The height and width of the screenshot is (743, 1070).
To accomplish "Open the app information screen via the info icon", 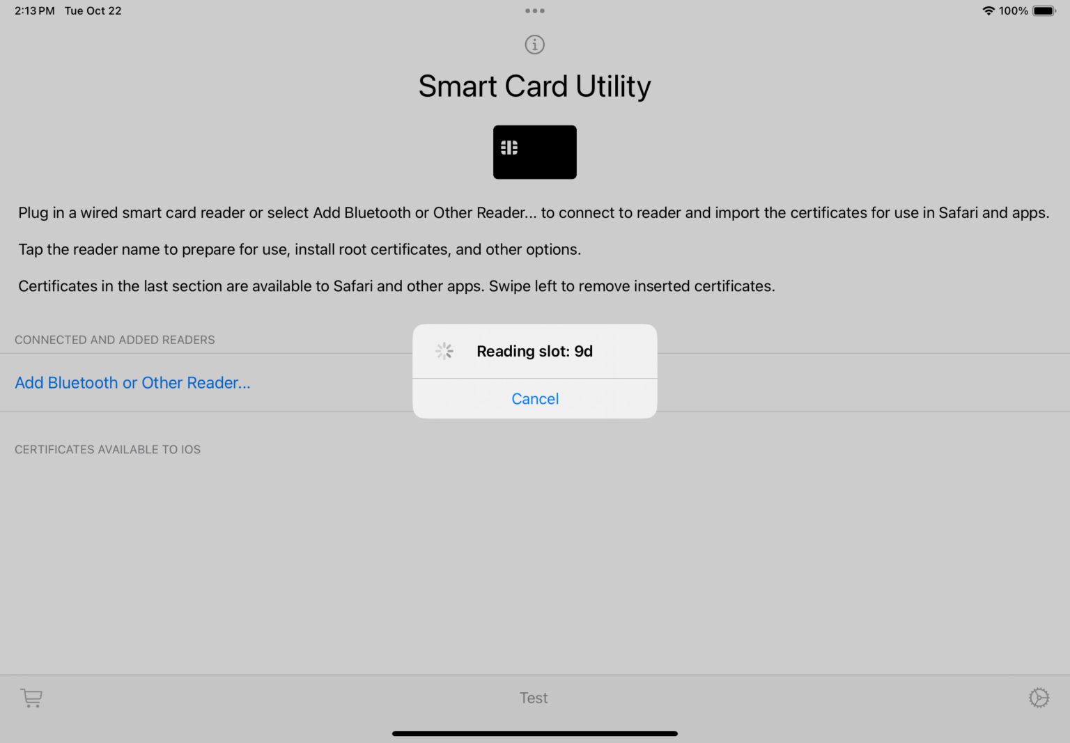I will click(534, 44).
